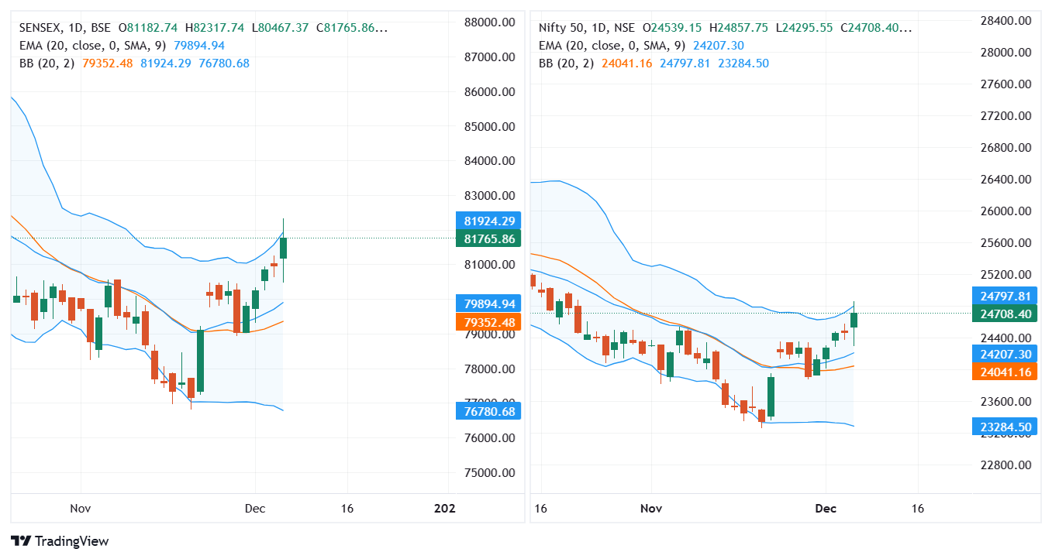Click the Nifty high value H24857.75
The height and width of the screenshot is (559, 1052).
coord(738,28)
